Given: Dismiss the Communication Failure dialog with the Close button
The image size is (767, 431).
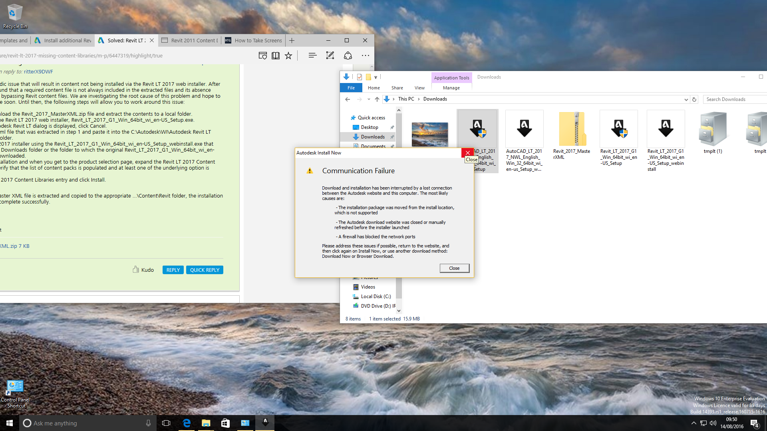Looking at the screenshot, I should [x=454, y=268].
